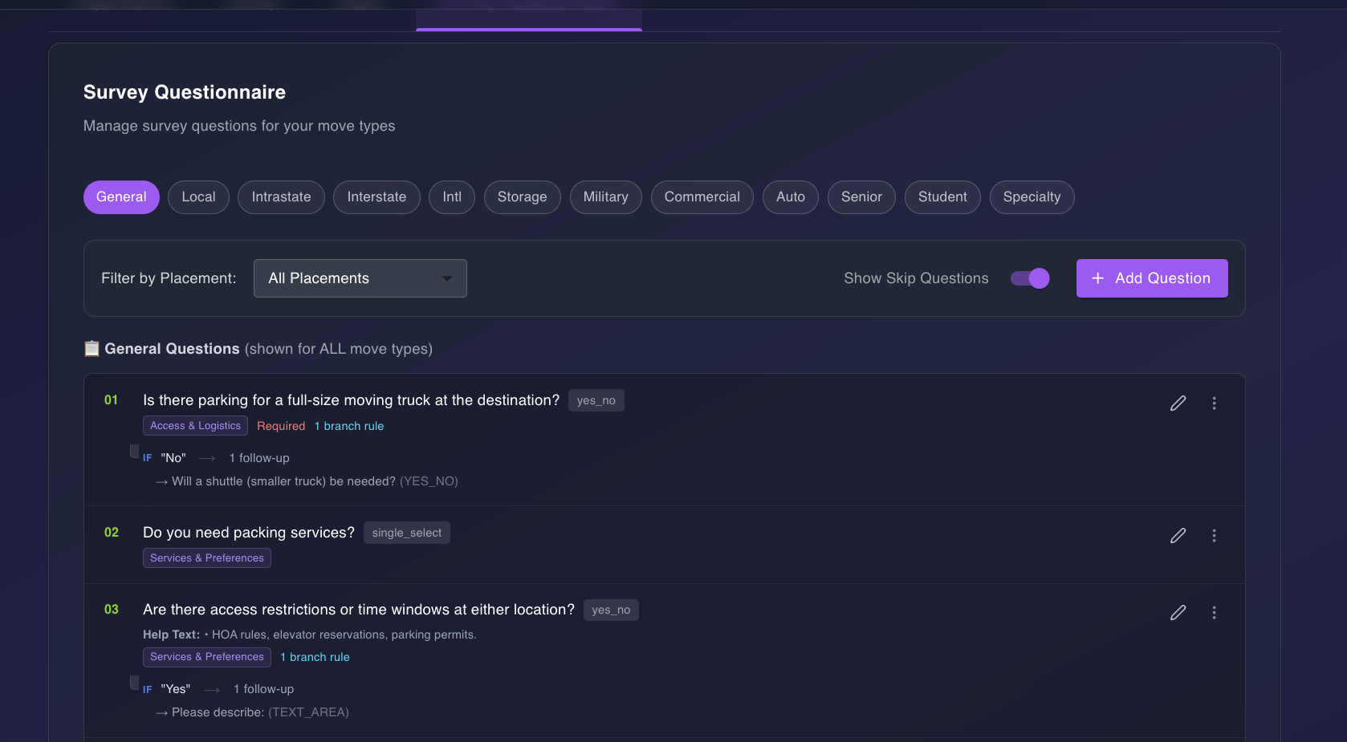Click the IF "Yes" branch condition
1347x742 pixels.
click(x=167, y=689)
